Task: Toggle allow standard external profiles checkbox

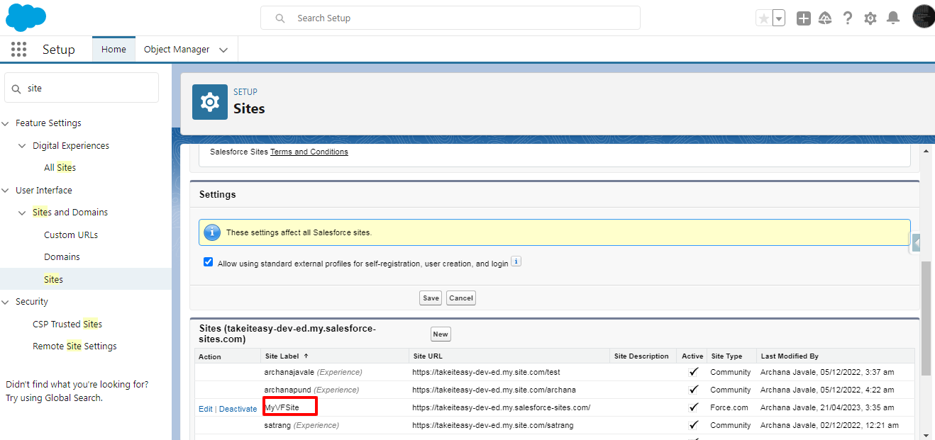Action: [208, 262]
